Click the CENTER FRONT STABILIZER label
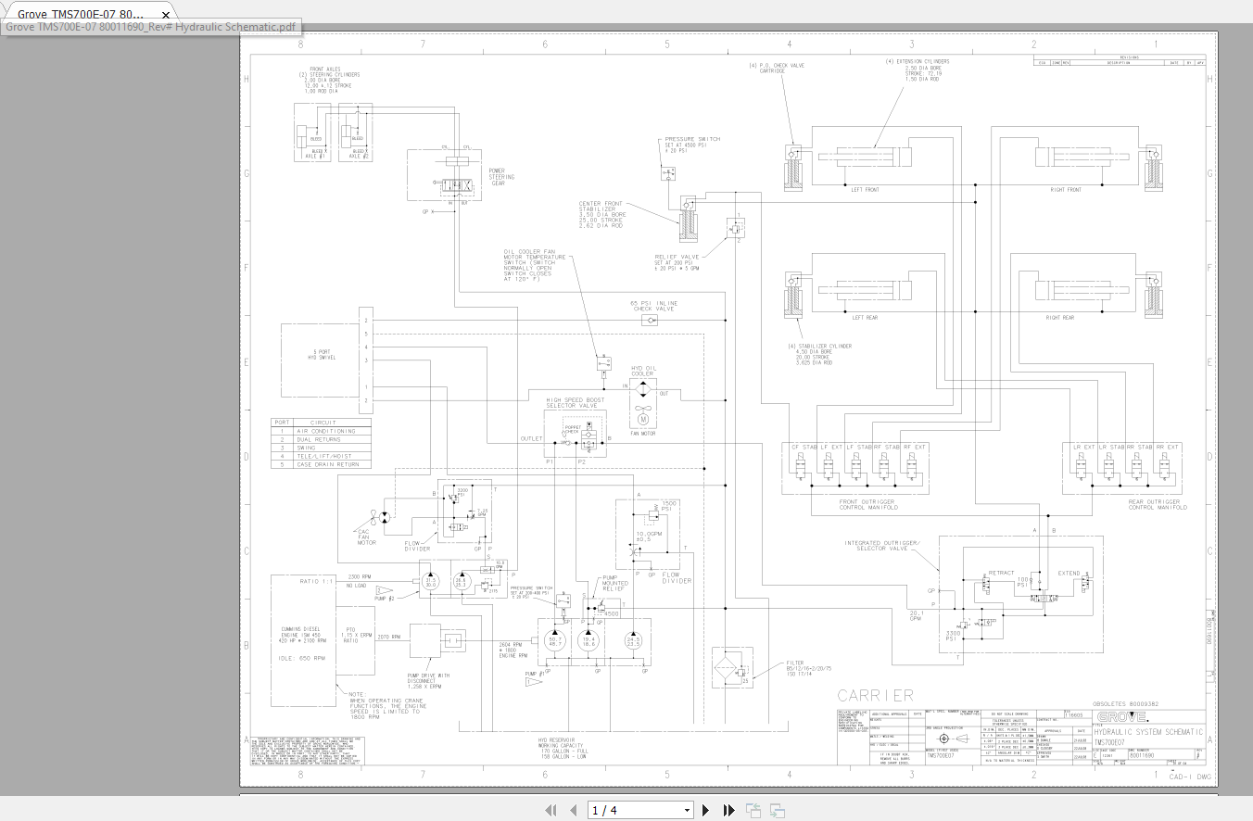 [602, 214]
